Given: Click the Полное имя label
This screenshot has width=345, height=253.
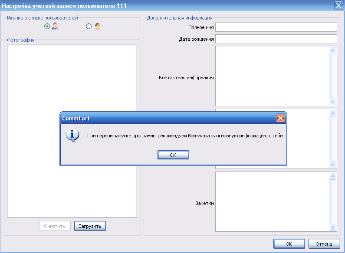Looking at the screenshot, I should 201,27.
